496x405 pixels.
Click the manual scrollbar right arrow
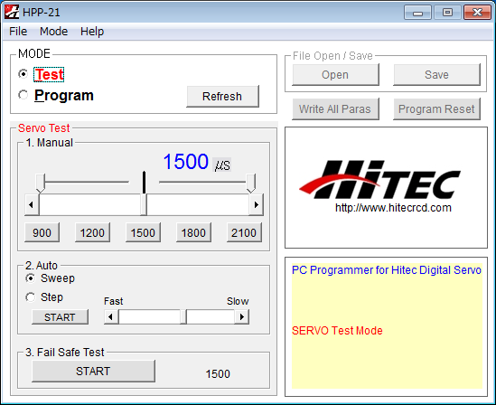[x=257, y=204]
